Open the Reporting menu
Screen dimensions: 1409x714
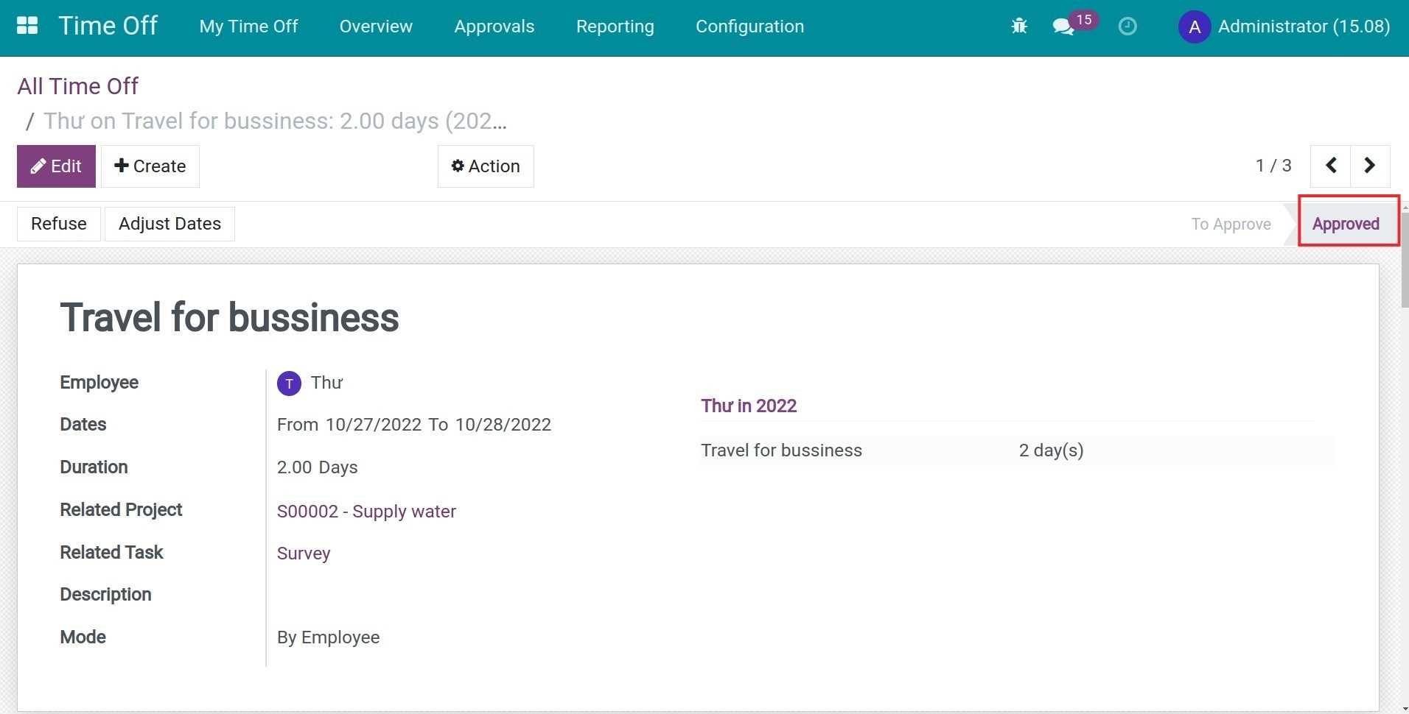click(x=615, y=26)
